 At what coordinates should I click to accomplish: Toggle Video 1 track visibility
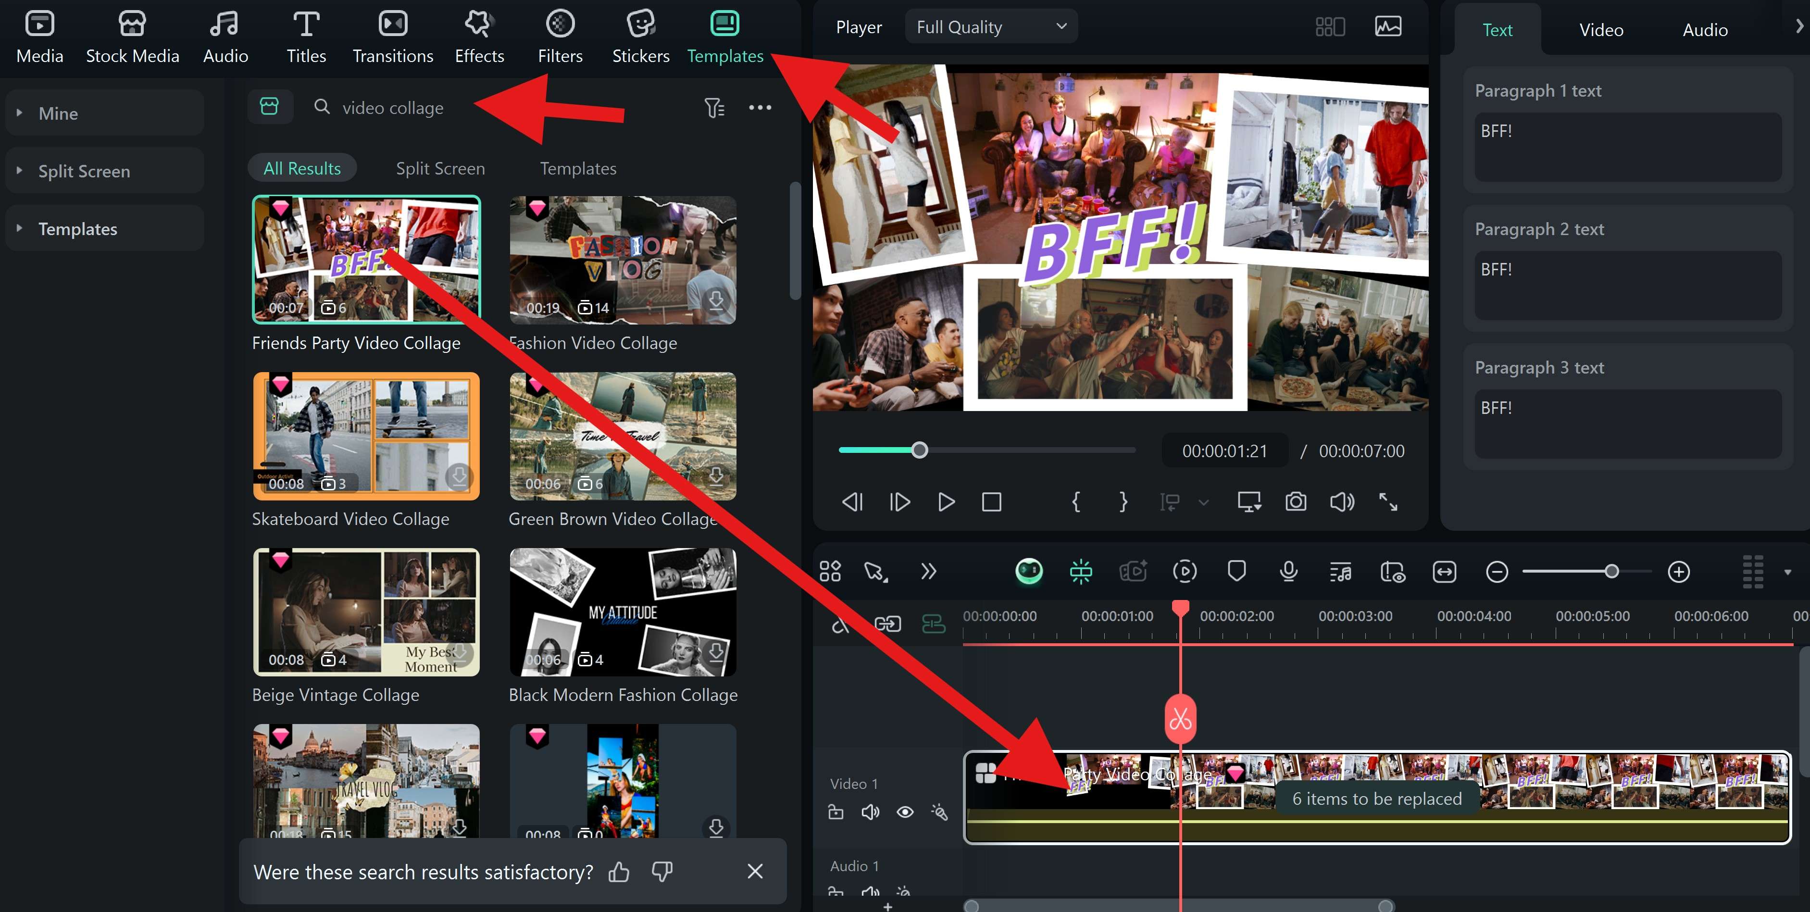pos(905,812)
